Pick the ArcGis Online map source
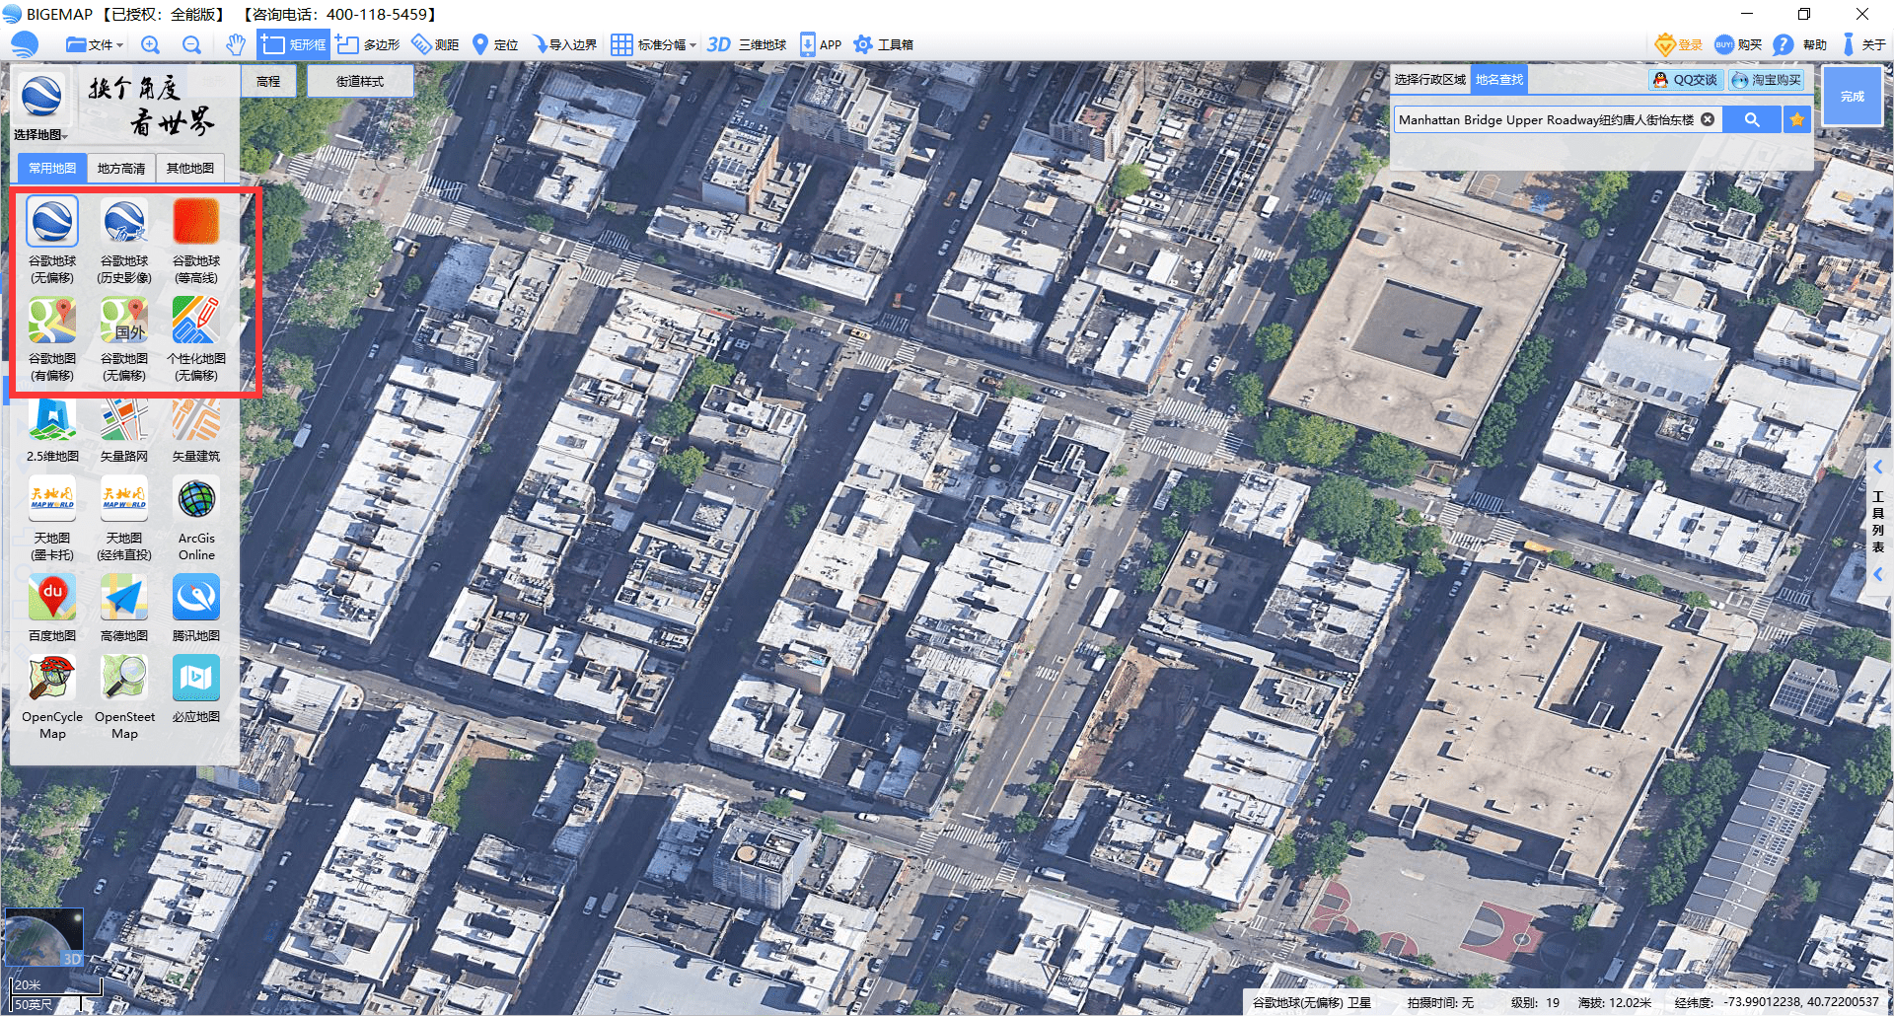 coord(196,499)
